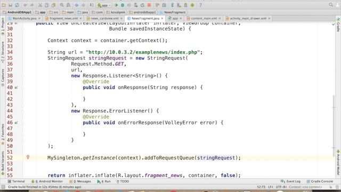The height and width of the screenshot is (192, 341).
Task: Run the app with green play icon
Action: pos(116,5)
